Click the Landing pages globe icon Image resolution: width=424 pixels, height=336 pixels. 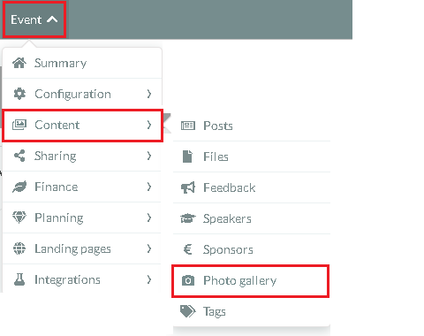pos(19,248)
